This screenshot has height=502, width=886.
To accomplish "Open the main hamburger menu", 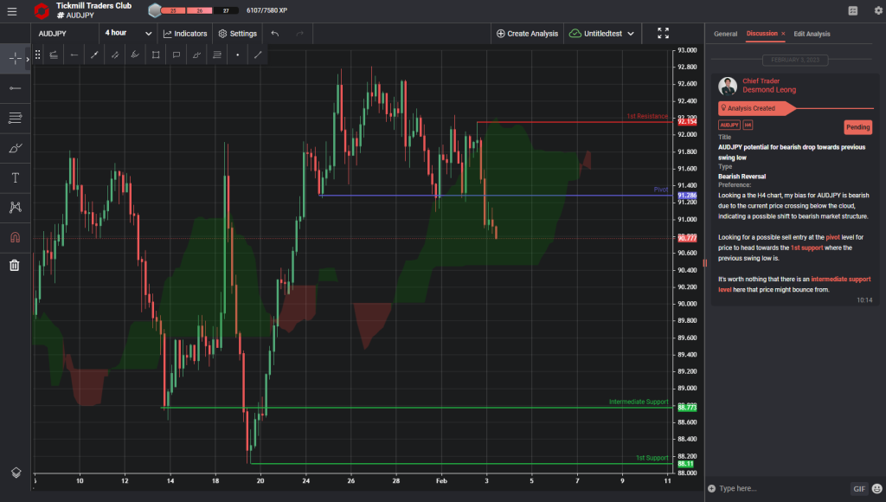I will (x=12, y=12).
